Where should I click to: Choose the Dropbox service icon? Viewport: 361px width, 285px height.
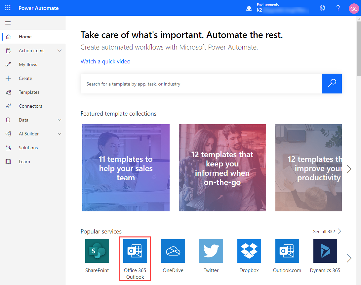click(249, 251)
